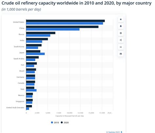Click the China axis label

(x=22, y=28)
